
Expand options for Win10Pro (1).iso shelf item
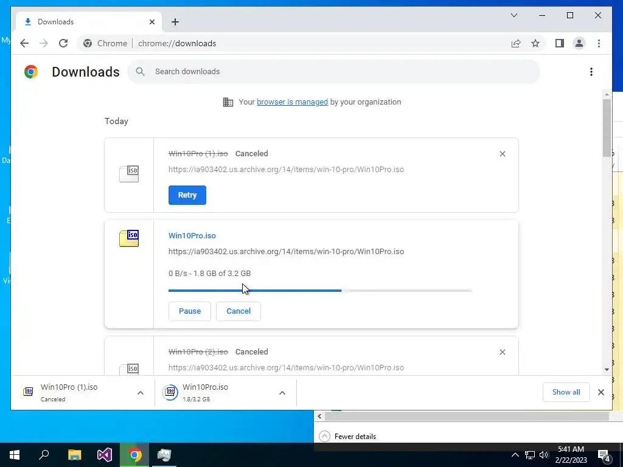141,393
